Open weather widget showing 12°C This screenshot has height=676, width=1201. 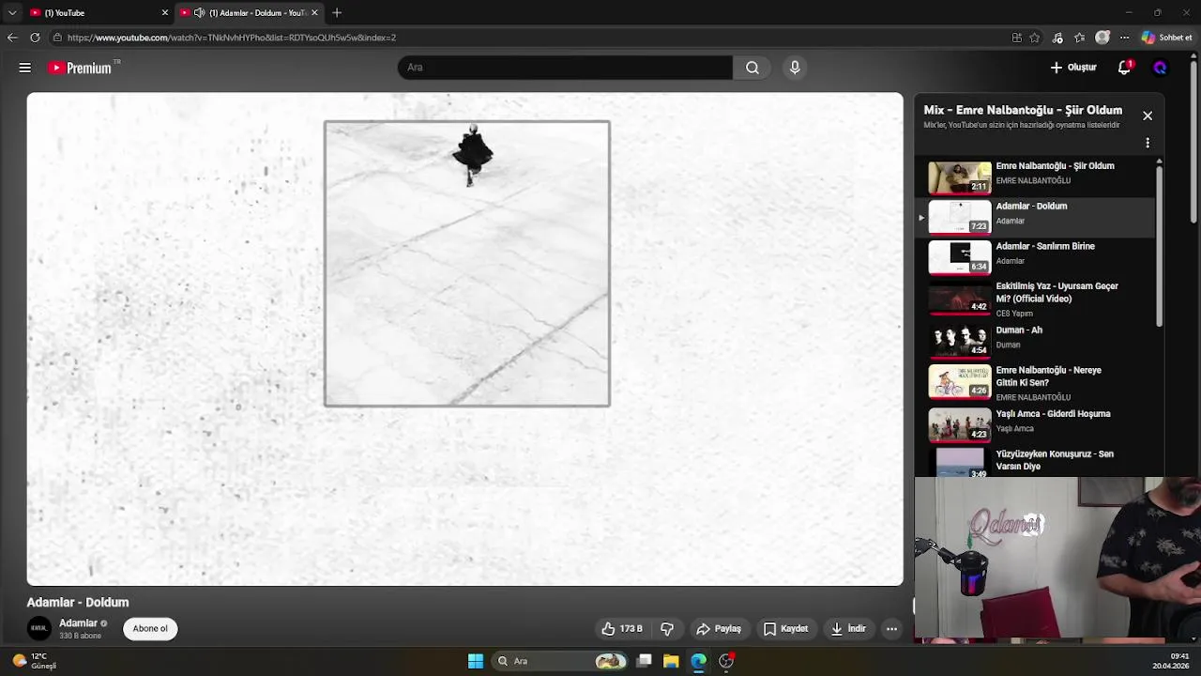click(x=34, y=661)
